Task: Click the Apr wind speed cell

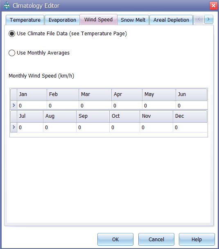Action: [127, 105]
